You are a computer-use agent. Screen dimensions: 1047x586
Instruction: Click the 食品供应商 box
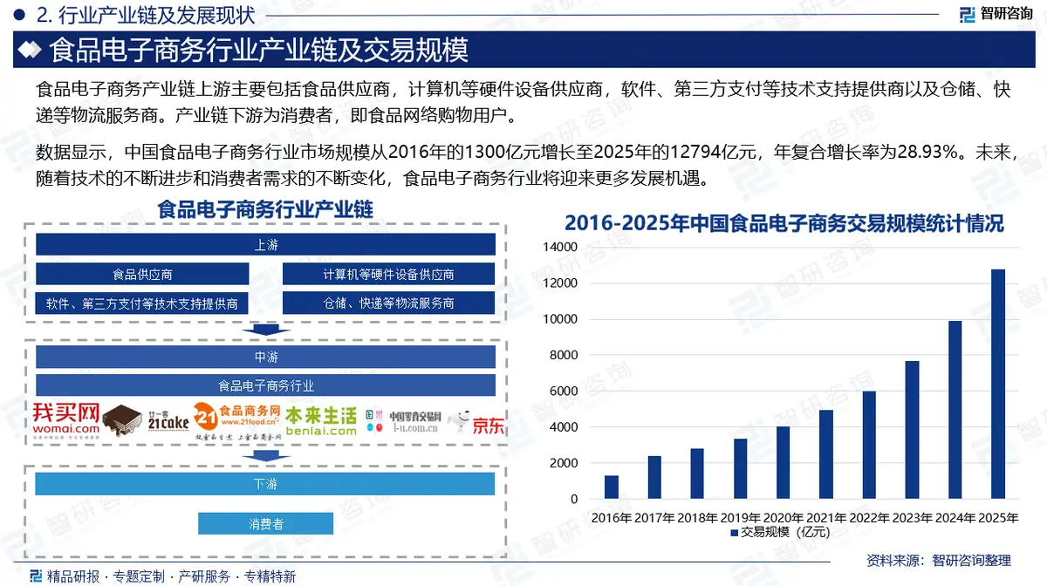142,274
